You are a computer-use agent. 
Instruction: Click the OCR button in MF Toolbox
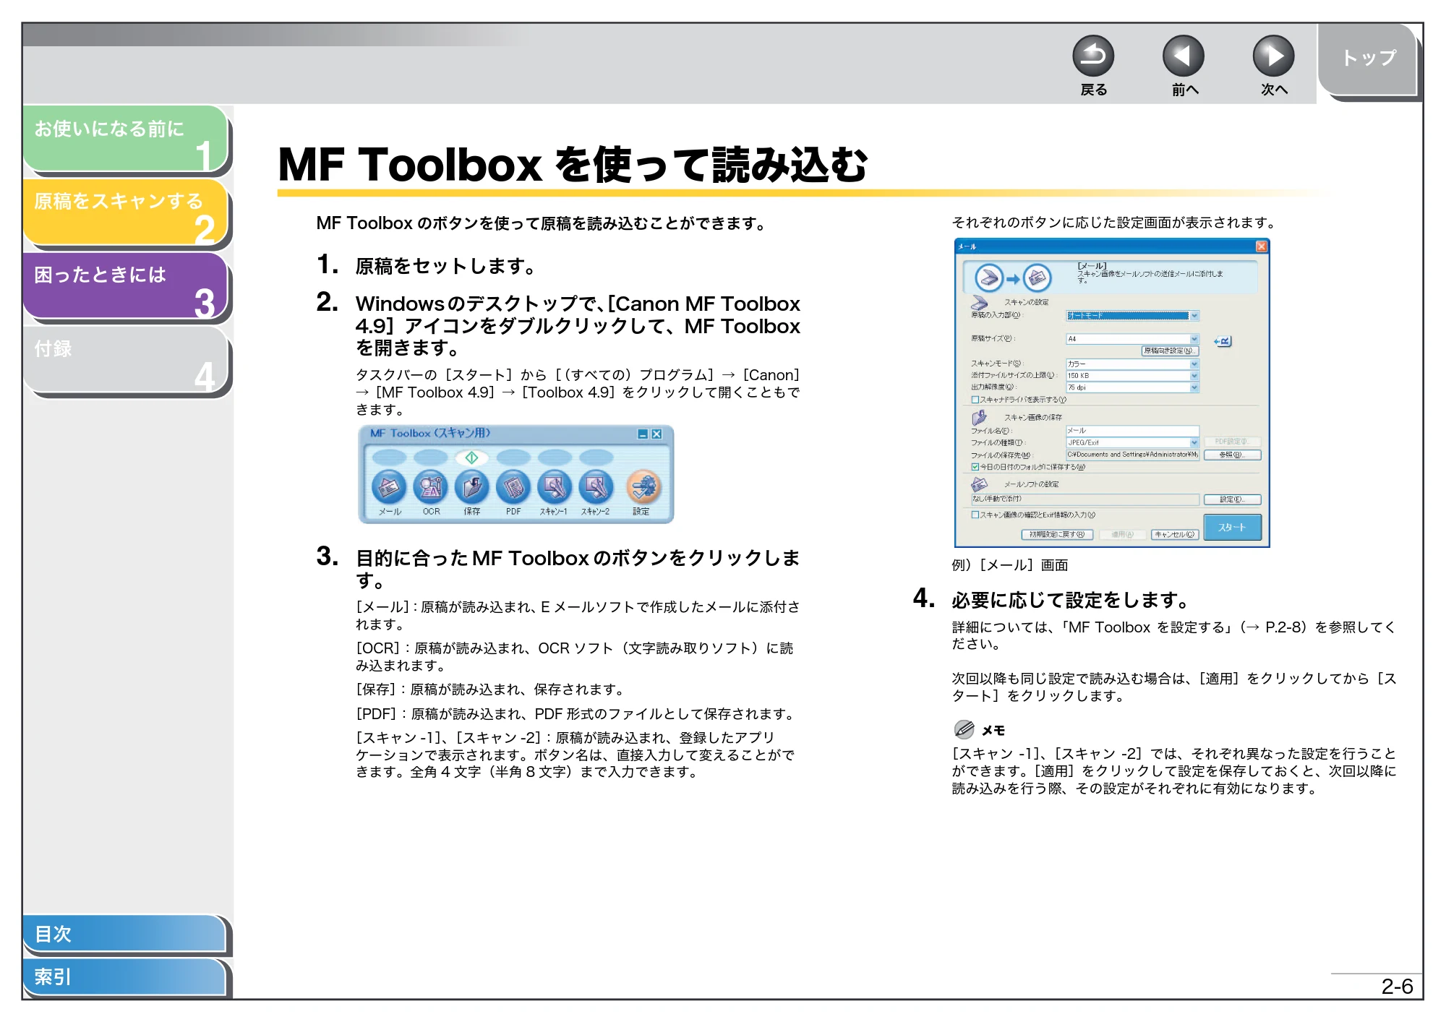(x=431, y=488)
